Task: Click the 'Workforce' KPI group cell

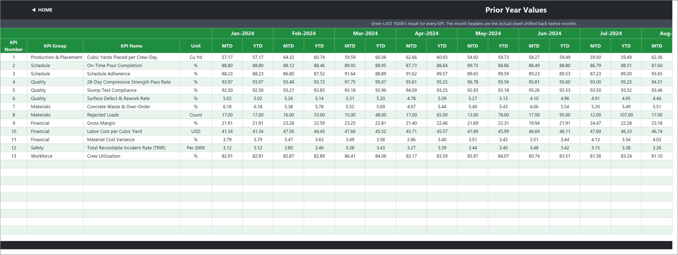Action: pos(55,156)
